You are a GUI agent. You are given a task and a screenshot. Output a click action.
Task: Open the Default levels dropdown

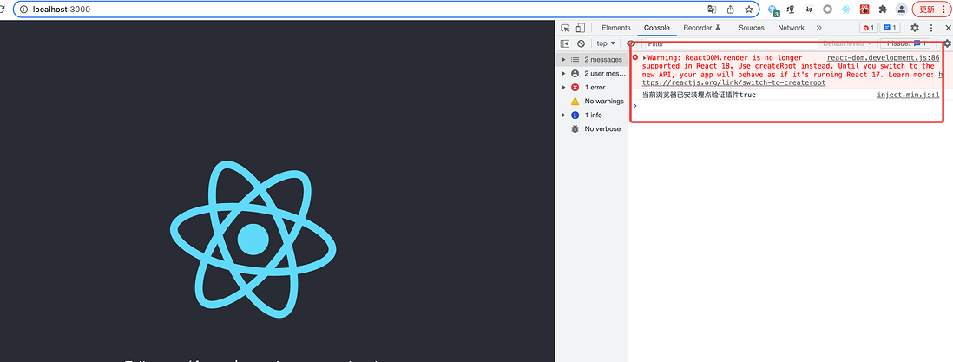(848, 43)
